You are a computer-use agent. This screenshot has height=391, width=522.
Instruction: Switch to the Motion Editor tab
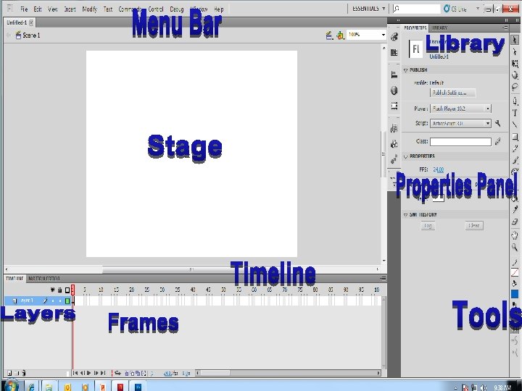(44, 279)
